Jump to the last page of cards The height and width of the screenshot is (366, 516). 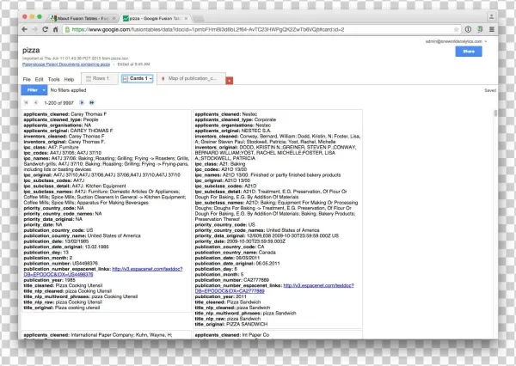(92, 102)
